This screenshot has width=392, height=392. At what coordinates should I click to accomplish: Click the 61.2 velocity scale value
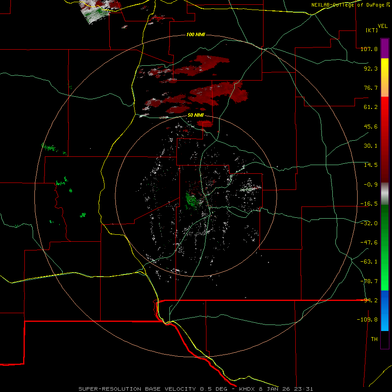pyautogui.click(x=371, y=107)
